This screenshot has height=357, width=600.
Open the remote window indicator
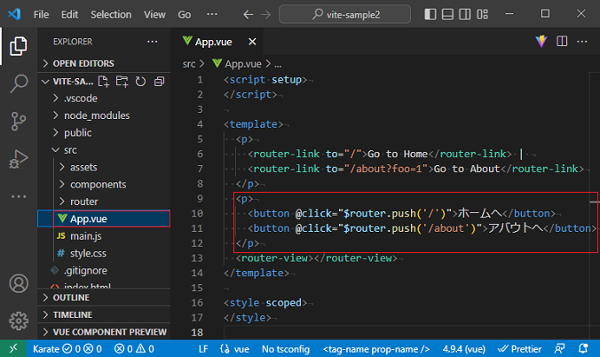[x=13, y=349]
